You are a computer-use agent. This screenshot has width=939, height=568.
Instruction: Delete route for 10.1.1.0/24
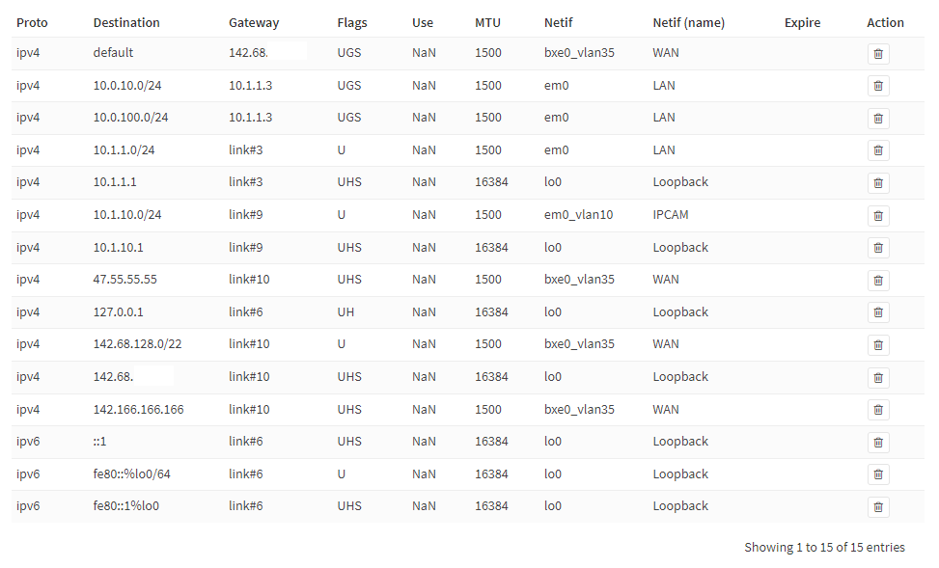877,150
